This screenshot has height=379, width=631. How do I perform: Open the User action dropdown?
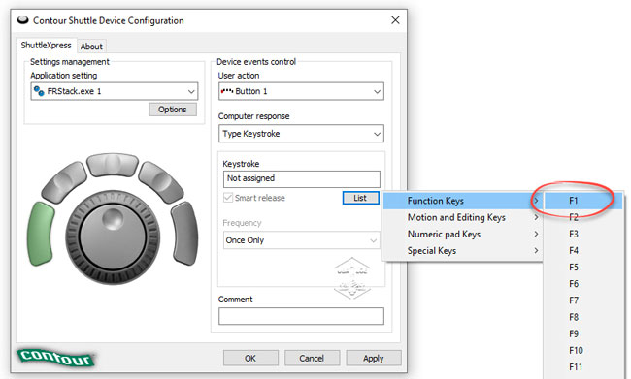(x=301, y=91)
